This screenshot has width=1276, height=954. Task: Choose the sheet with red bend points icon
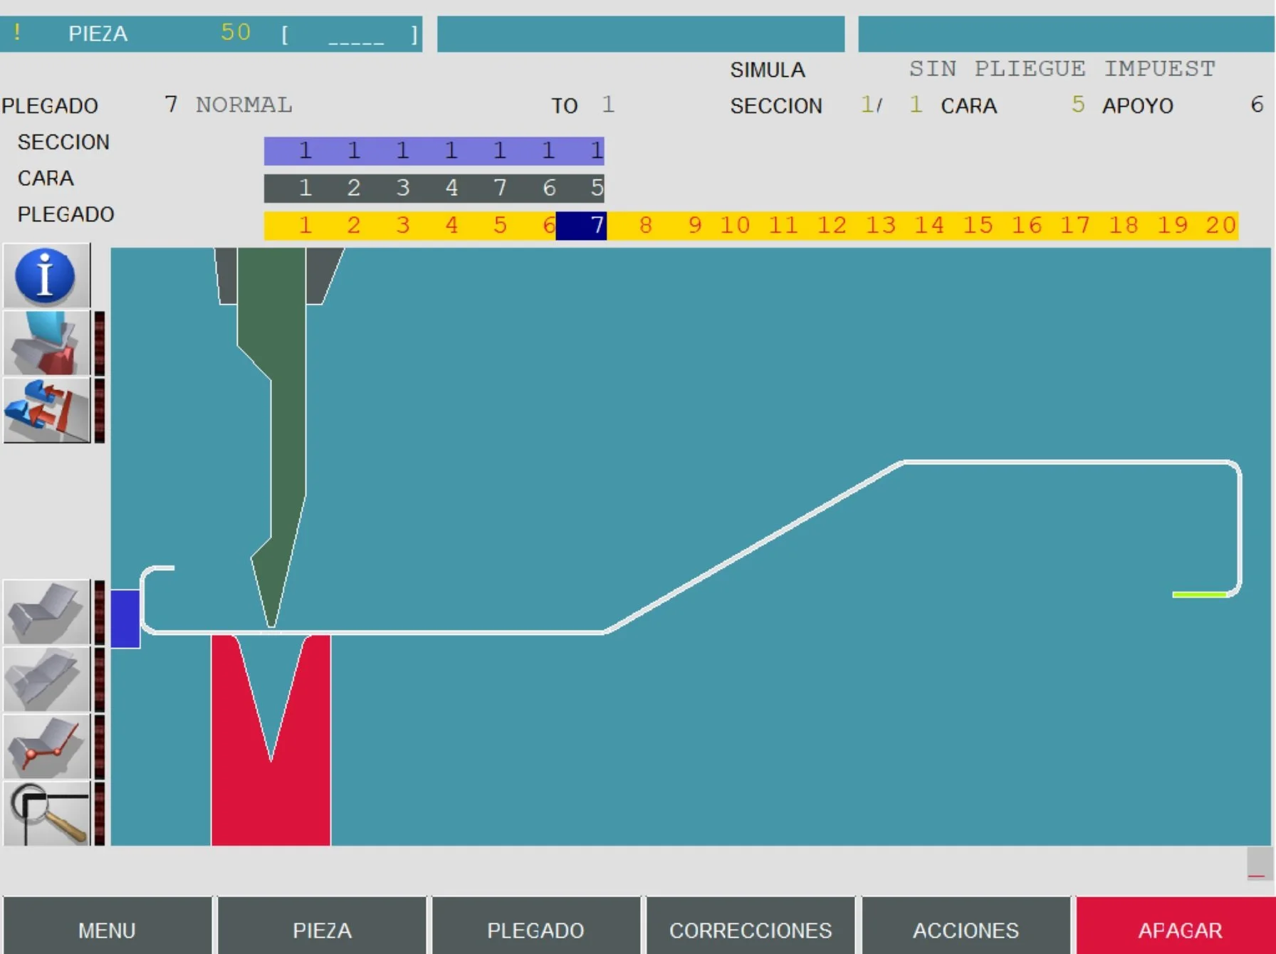pos(46,746)
